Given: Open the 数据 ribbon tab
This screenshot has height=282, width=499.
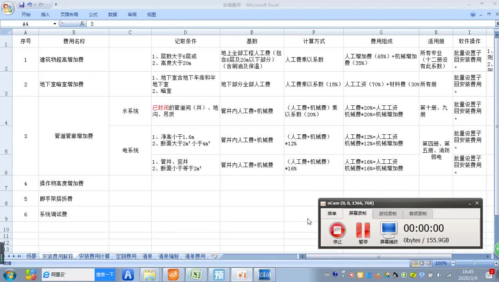Looking at the screenshot, I should click(113, 14).
